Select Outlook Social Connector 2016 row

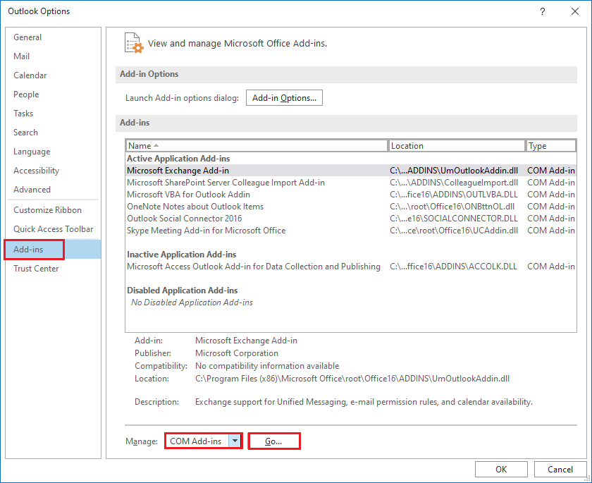click(x=351, y=219)
